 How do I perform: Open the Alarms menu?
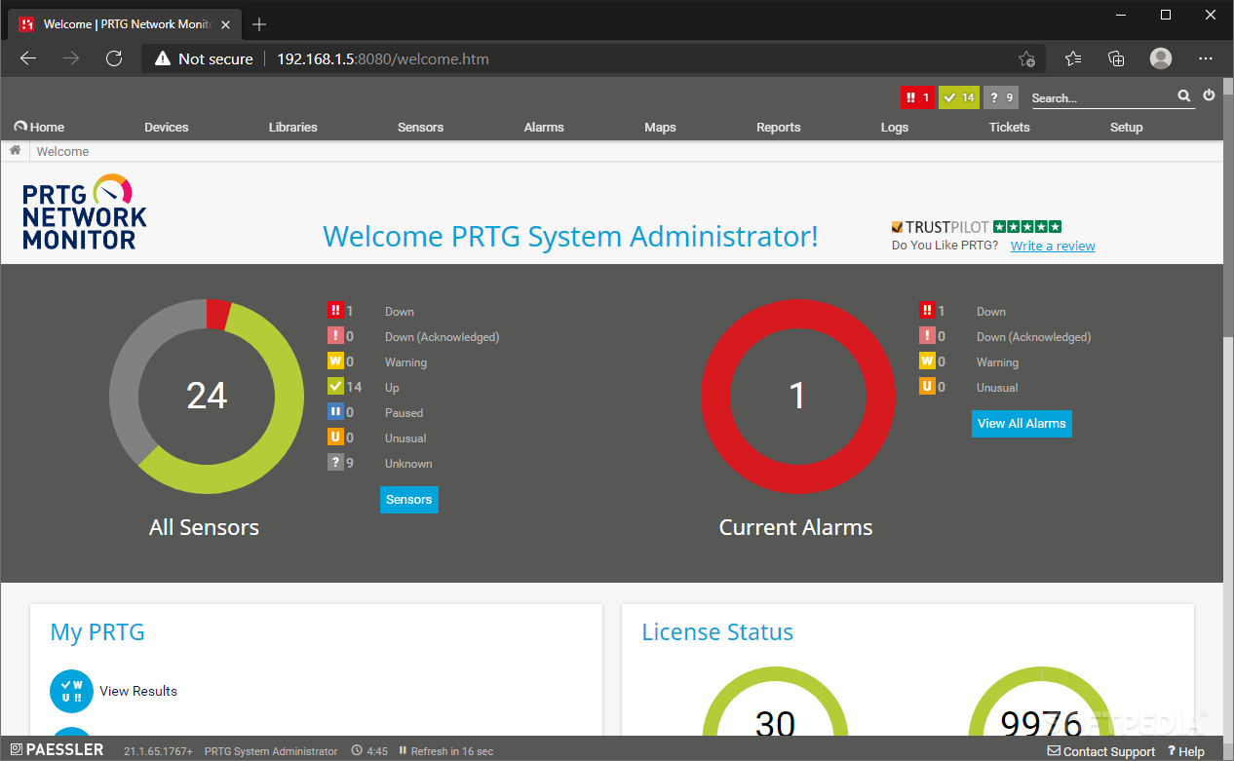pyautogui.click(x=544, y=127)
